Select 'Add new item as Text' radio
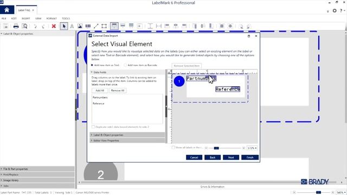 pos(92,65)
